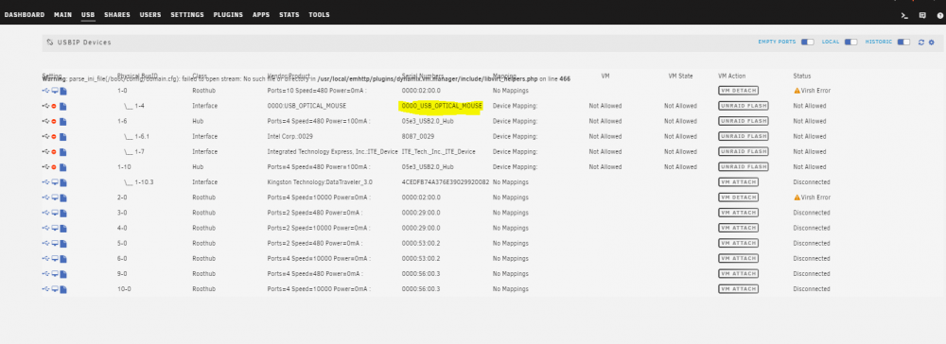Click the red blocked icon in row 1-6
This screenshot has height=344, width=946.
point(54,121)
